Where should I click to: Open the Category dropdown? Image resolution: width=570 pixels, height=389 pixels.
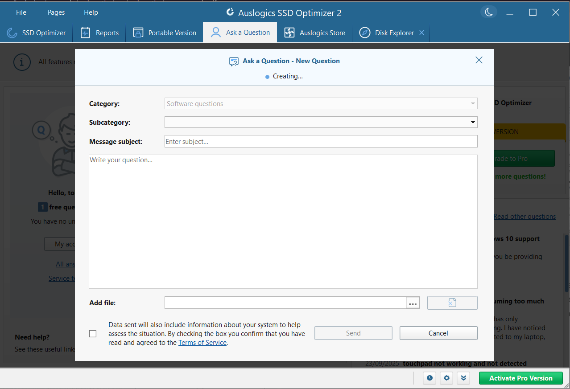(321, 104)
